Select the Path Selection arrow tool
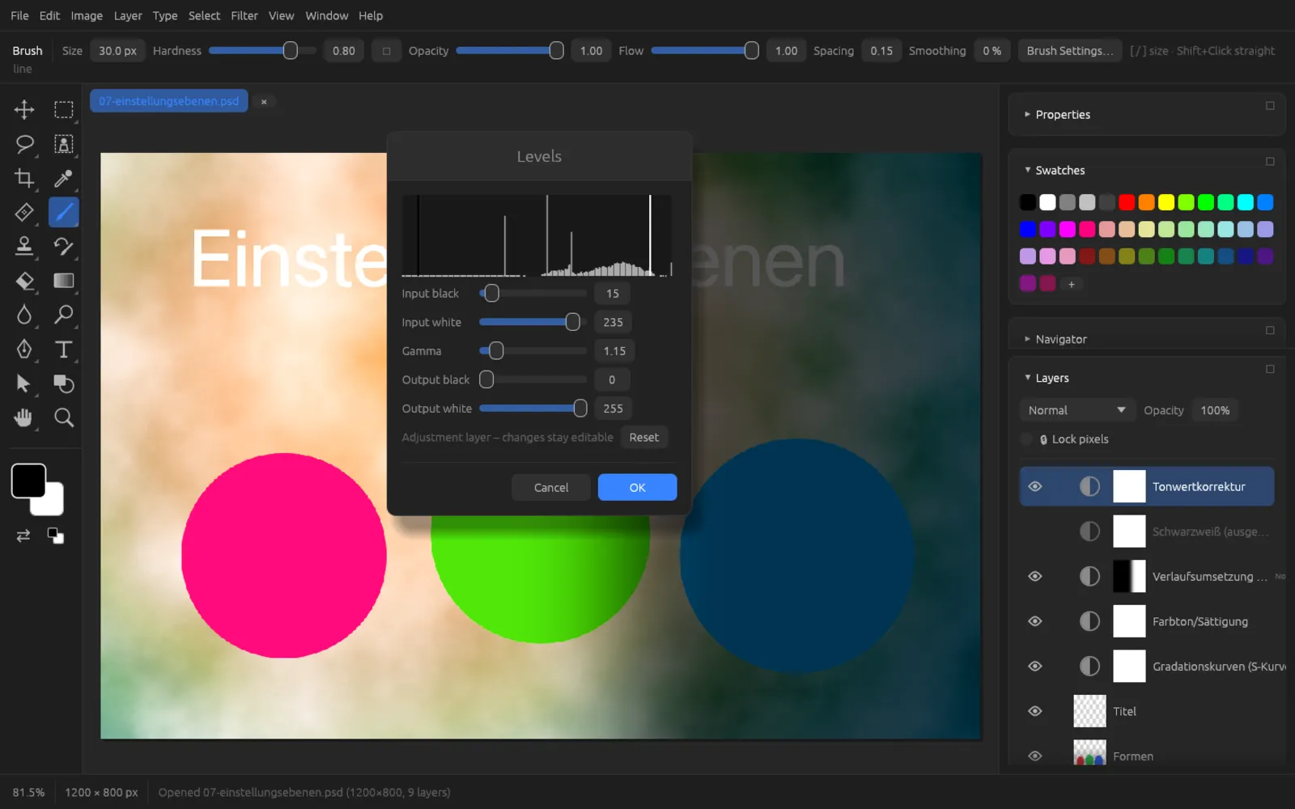 tap(24, 383)
